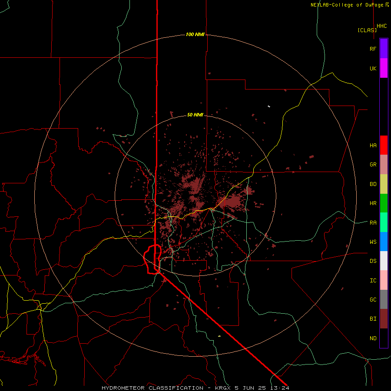This screenshot has height=391, width=391.
Task: Click the GC legend label
Action: coord(373,300)
